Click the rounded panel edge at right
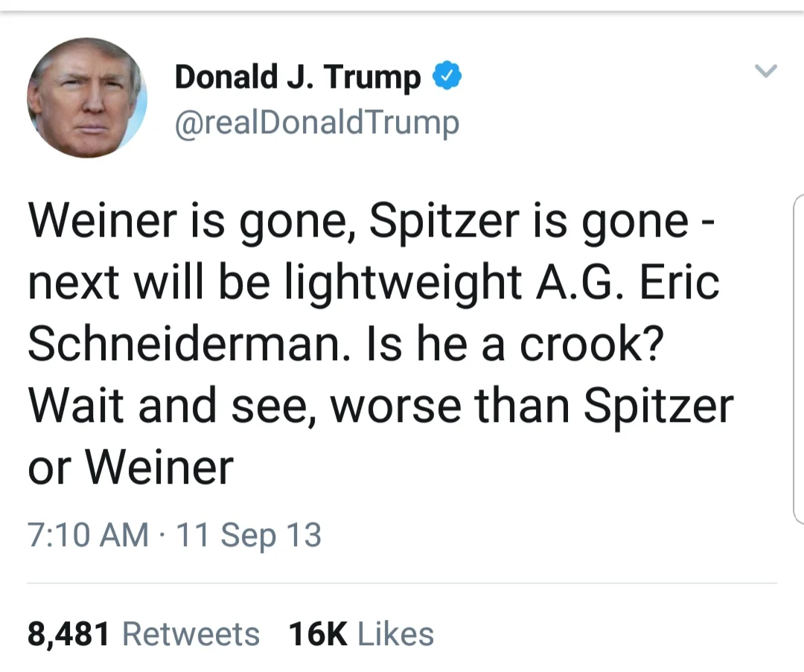Screen dimensions: 804x672 pyautogui.click(x=798, y=359)
